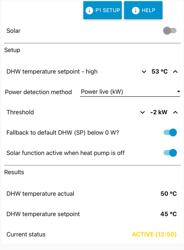Open the P1 SETUP button
The image size is (184, 250).
tap(102, 10)
